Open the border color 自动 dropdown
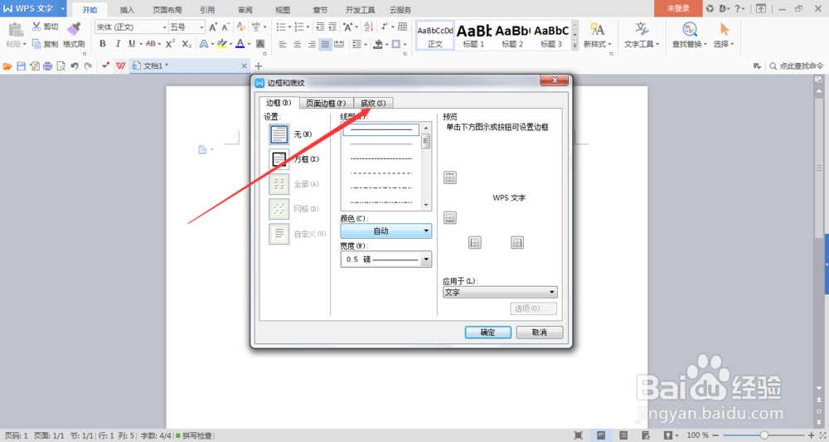 coord(386,231)
